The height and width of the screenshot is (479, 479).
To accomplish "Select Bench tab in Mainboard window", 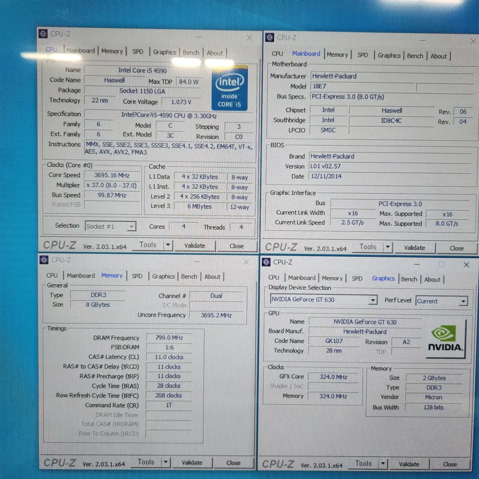I will coord(415,56).
